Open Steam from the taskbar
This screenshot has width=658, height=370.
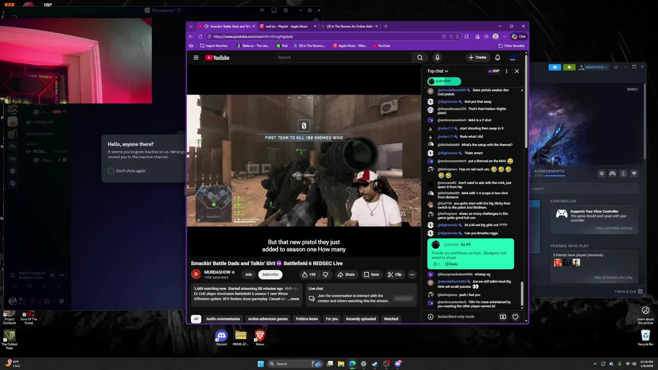(375, 364)
